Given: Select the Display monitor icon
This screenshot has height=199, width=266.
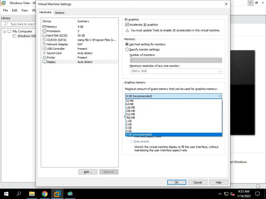Looking at the screenshot, I should click(44, 62).
